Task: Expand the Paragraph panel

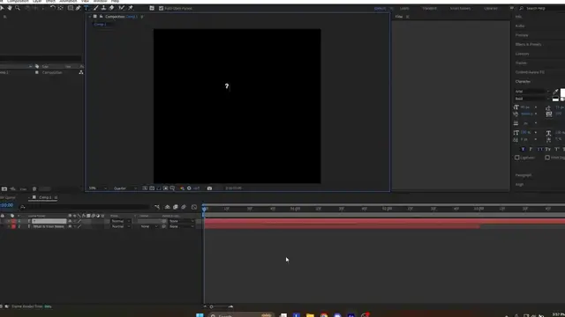Action: [524, 175]
